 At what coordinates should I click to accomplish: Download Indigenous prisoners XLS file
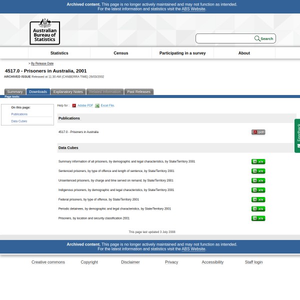(258, 190)
